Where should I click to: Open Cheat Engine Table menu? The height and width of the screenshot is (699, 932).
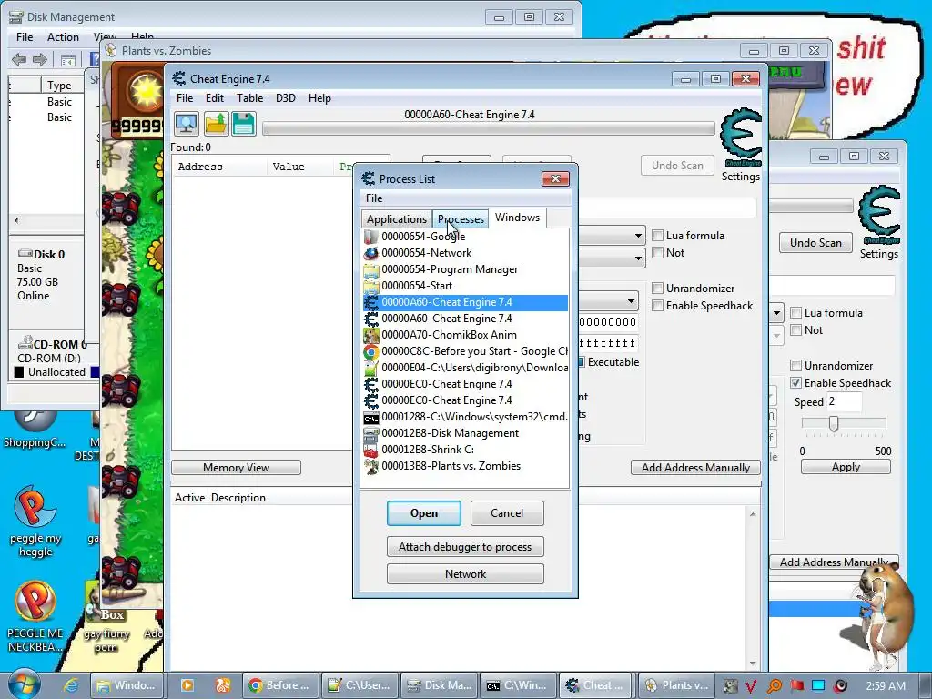click(x=249, y=98)
